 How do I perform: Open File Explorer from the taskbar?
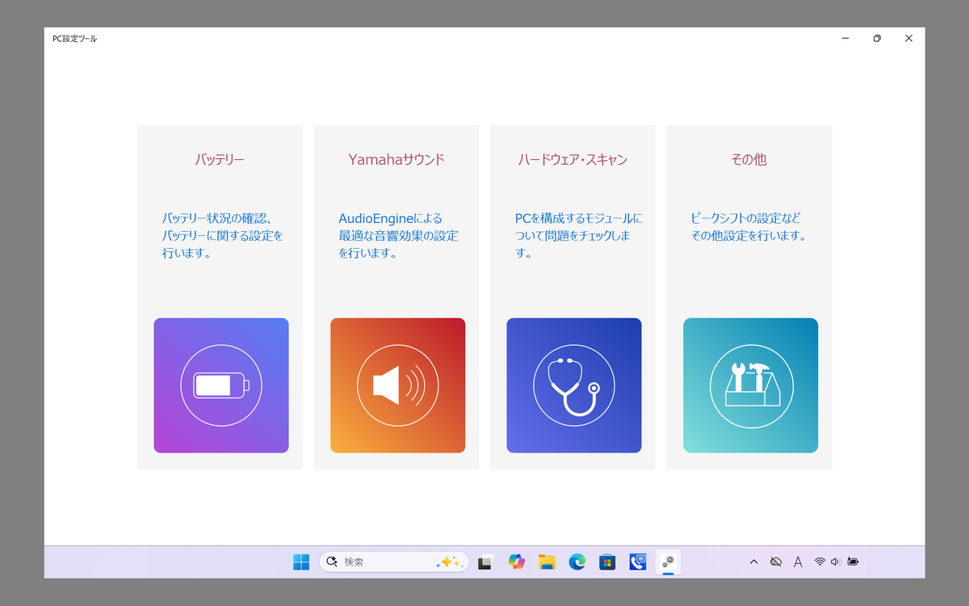[x=547, y=562]
